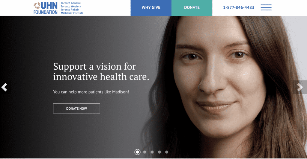This screenshot has width=307, height=159.
Task: Click the Toronto General text in logo
Action: pos(71,3)
